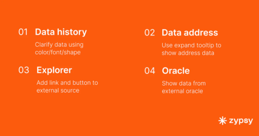Click 'show address data' text line
This screenshot has height=136, width=259.
click(x=188, y=53)
